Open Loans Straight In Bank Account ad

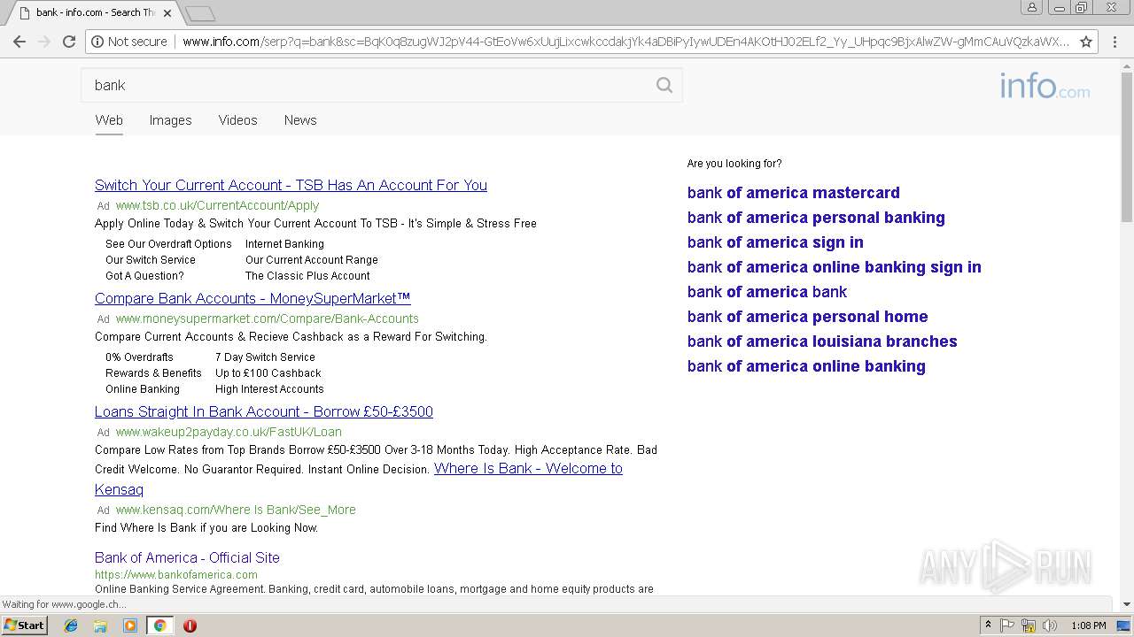[264, 411]
